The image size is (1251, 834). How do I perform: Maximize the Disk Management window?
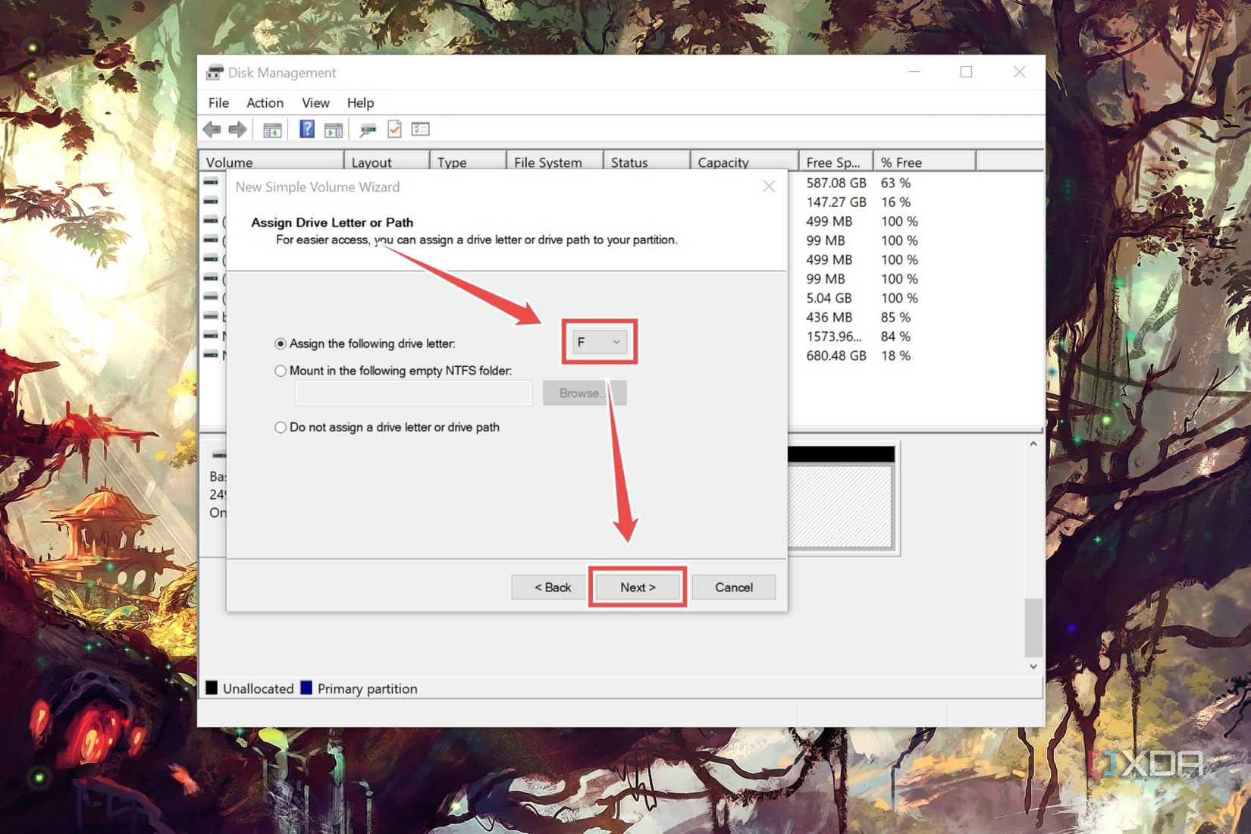pyautogui.click(x=966, y=72)
